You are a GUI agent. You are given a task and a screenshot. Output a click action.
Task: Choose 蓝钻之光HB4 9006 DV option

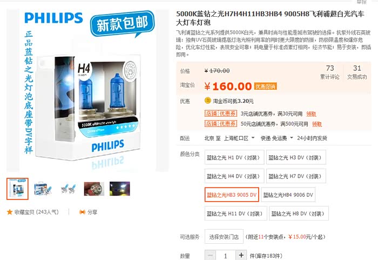click(288, 195)
